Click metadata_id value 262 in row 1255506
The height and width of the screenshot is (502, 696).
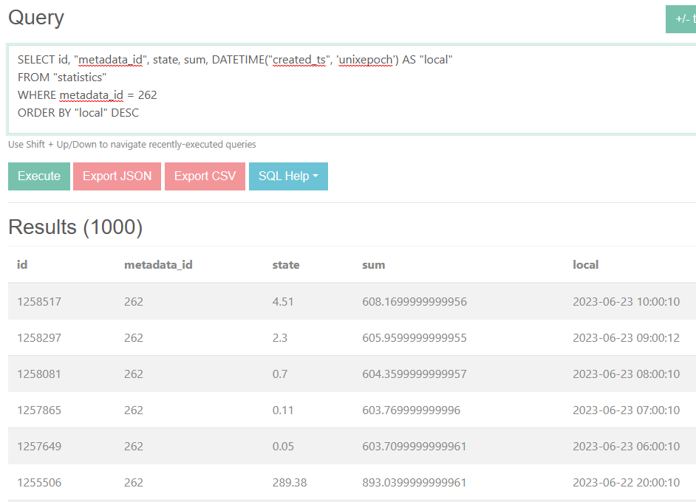pyautogui.click(x=134, y=483)
